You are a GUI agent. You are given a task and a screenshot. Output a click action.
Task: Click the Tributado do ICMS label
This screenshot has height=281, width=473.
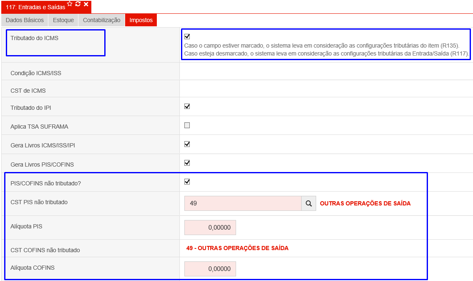(34, 38)
